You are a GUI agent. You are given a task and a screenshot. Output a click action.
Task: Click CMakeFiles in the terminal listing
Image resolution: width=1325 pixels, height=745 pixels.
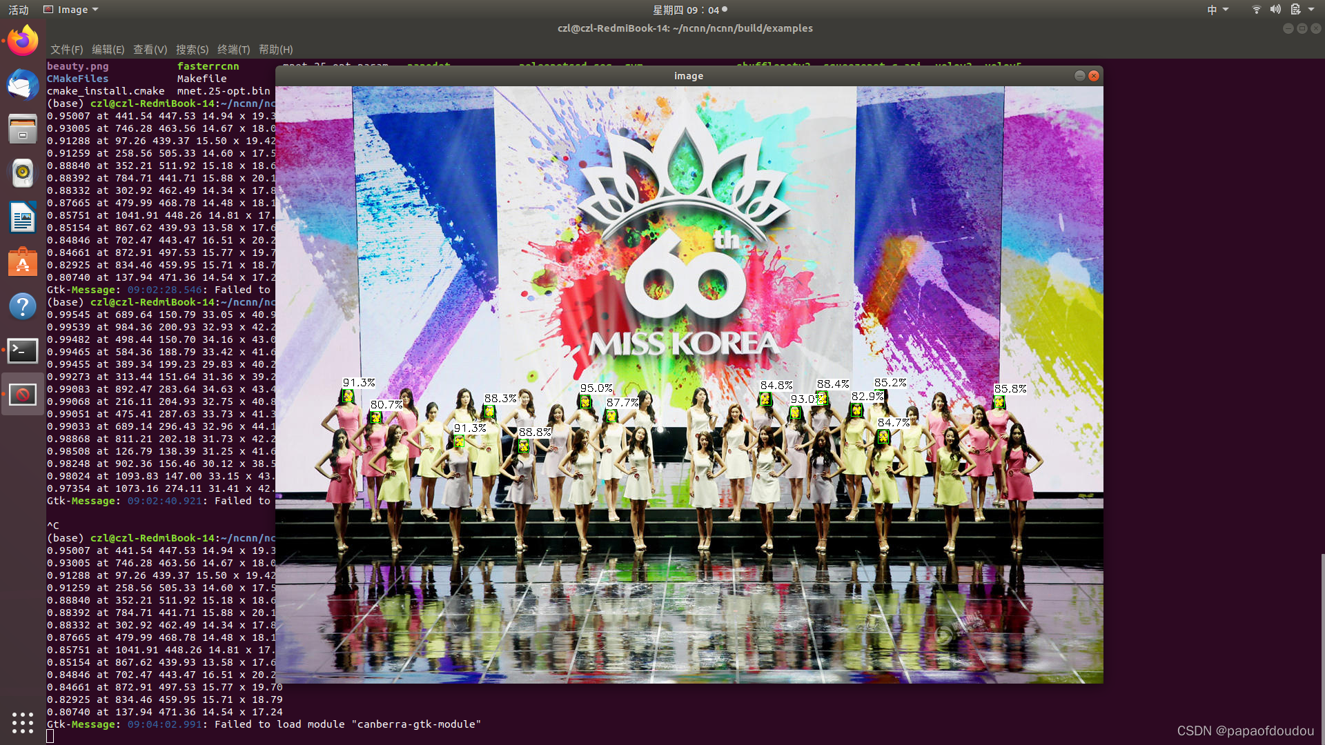coord(78,79)
